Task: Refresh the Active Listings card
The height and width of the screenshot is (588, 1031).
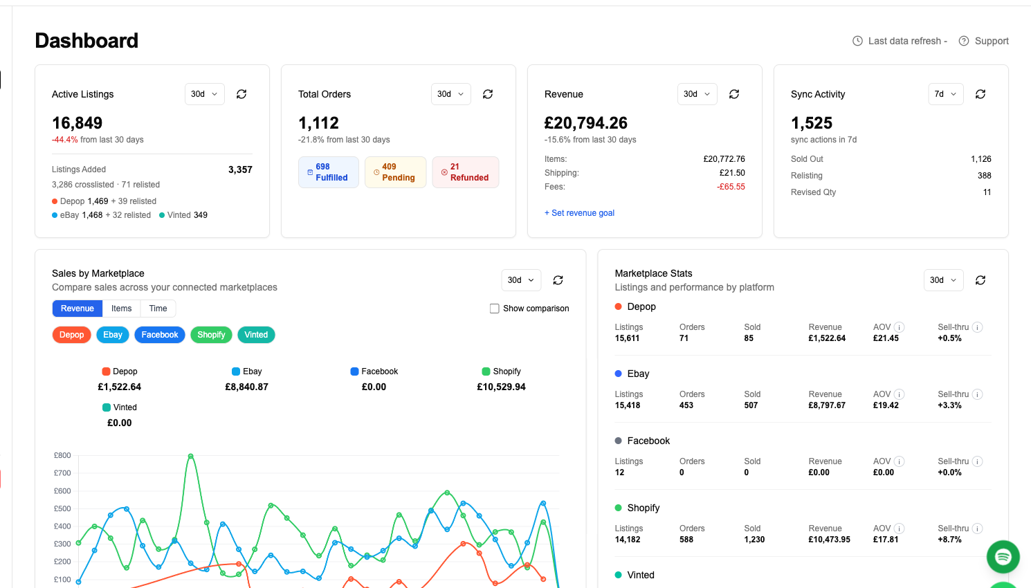Action: [x=241, y=94]
